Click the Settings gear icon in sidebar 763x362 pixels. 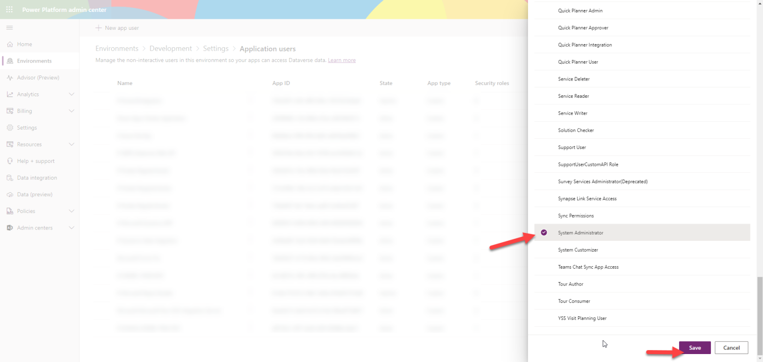click(x=10, y=128)
